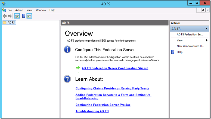211x119 pixels.
Task: Click the Learn About: heading
Action: click(89, 79)
